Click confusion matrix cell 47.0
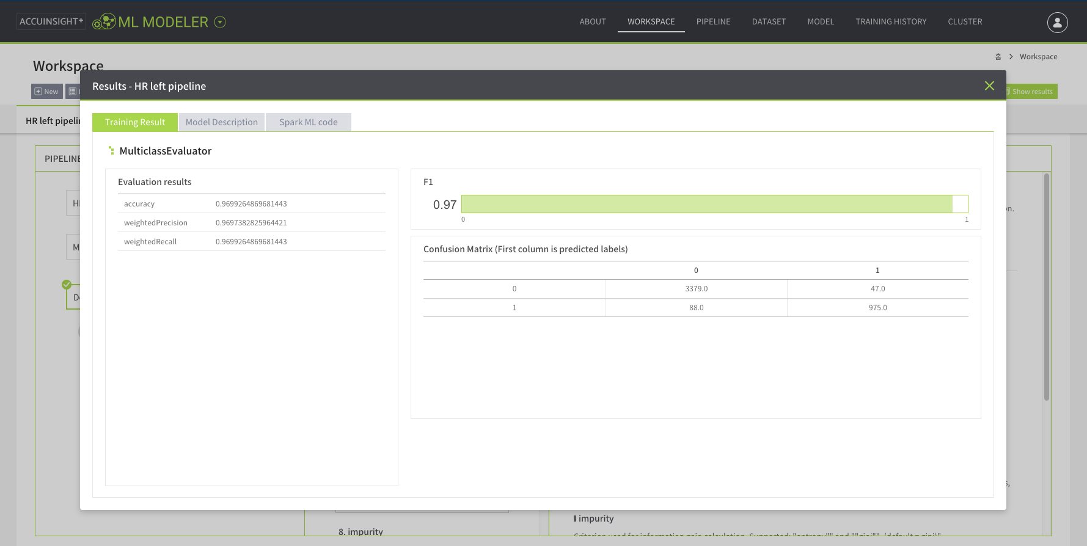Viewport: 1087px width, 546px height. 877,289
